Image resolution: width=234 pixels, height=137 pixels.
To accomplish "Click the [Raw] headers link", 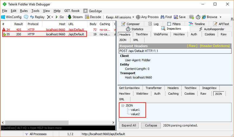I will [192, 46].
